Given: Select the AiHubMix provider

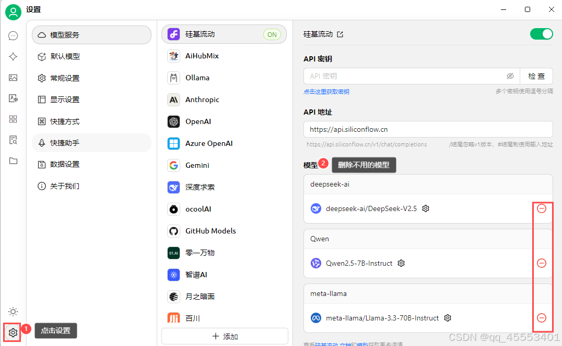Looking at the screenshot, I should tap(224, 56).
